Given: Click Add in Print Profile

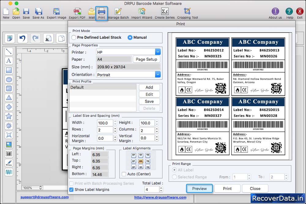Looking at the screenshot, I should (x=149, y=87).
